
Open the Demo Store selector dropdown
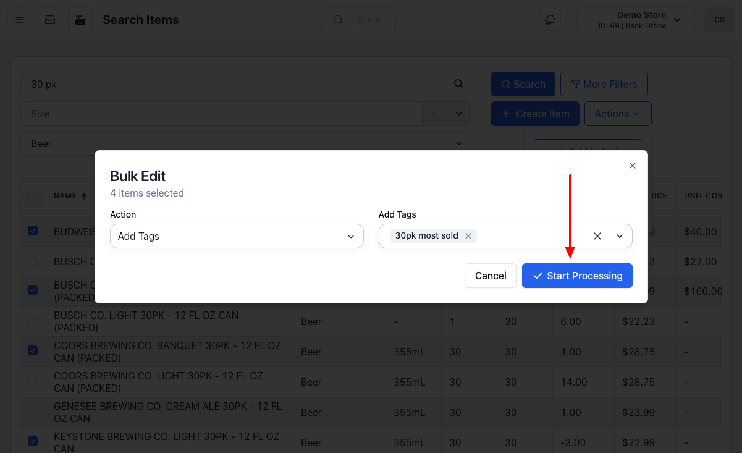click(634, 20)
